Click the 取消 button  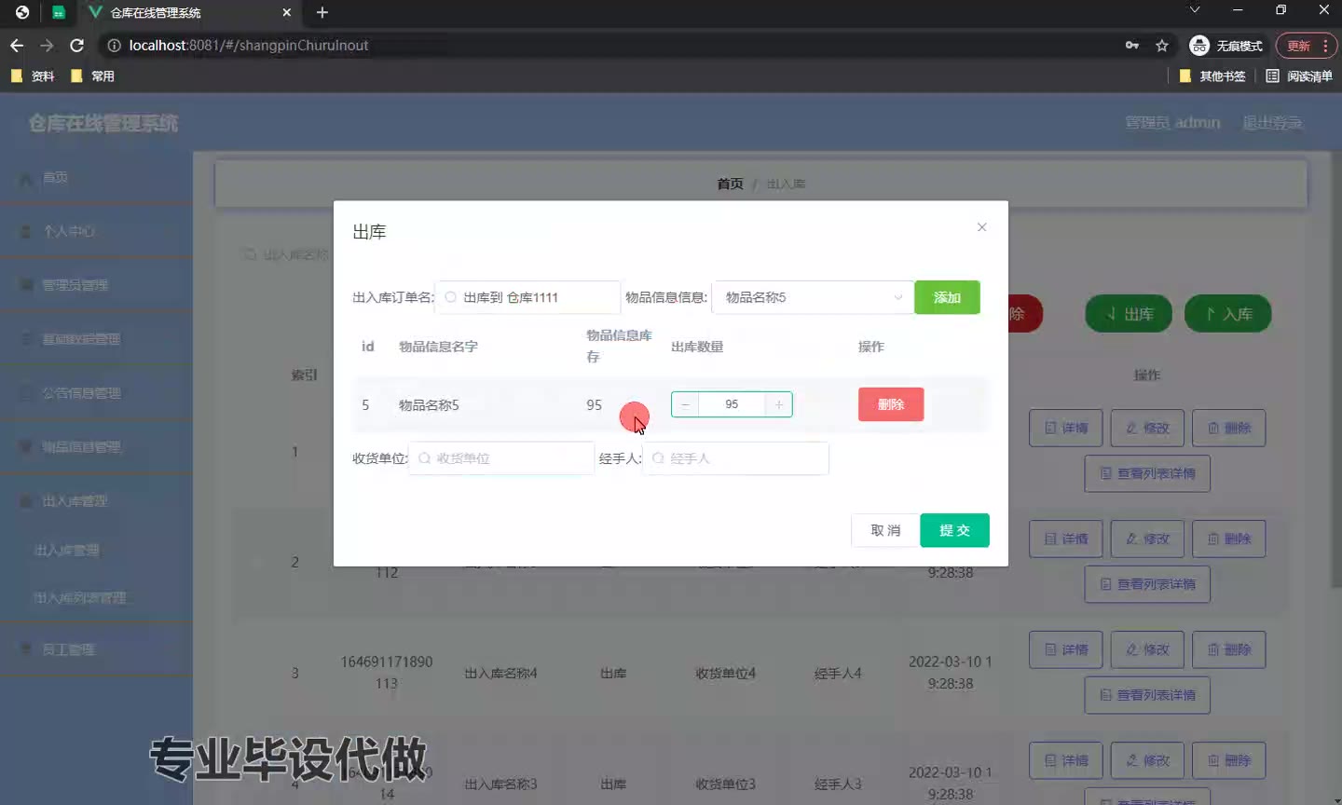point(885,530)
